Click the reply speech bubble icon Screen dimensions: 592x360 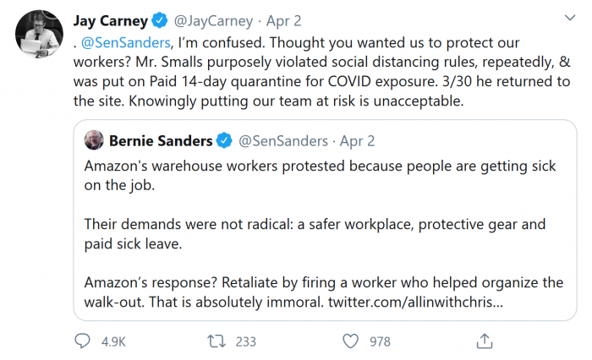click(x=83, y=341)
